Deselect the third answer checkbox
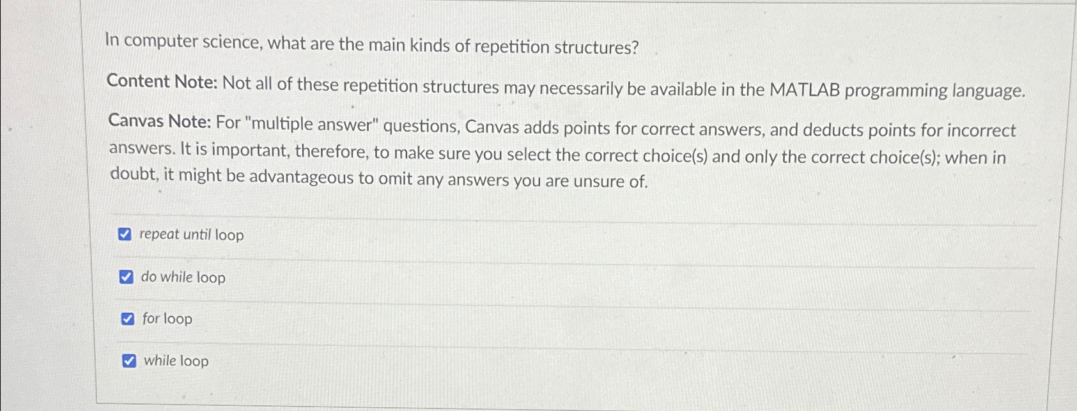The height and width of the screenshot is (411, 1077). tap(127, 318)
